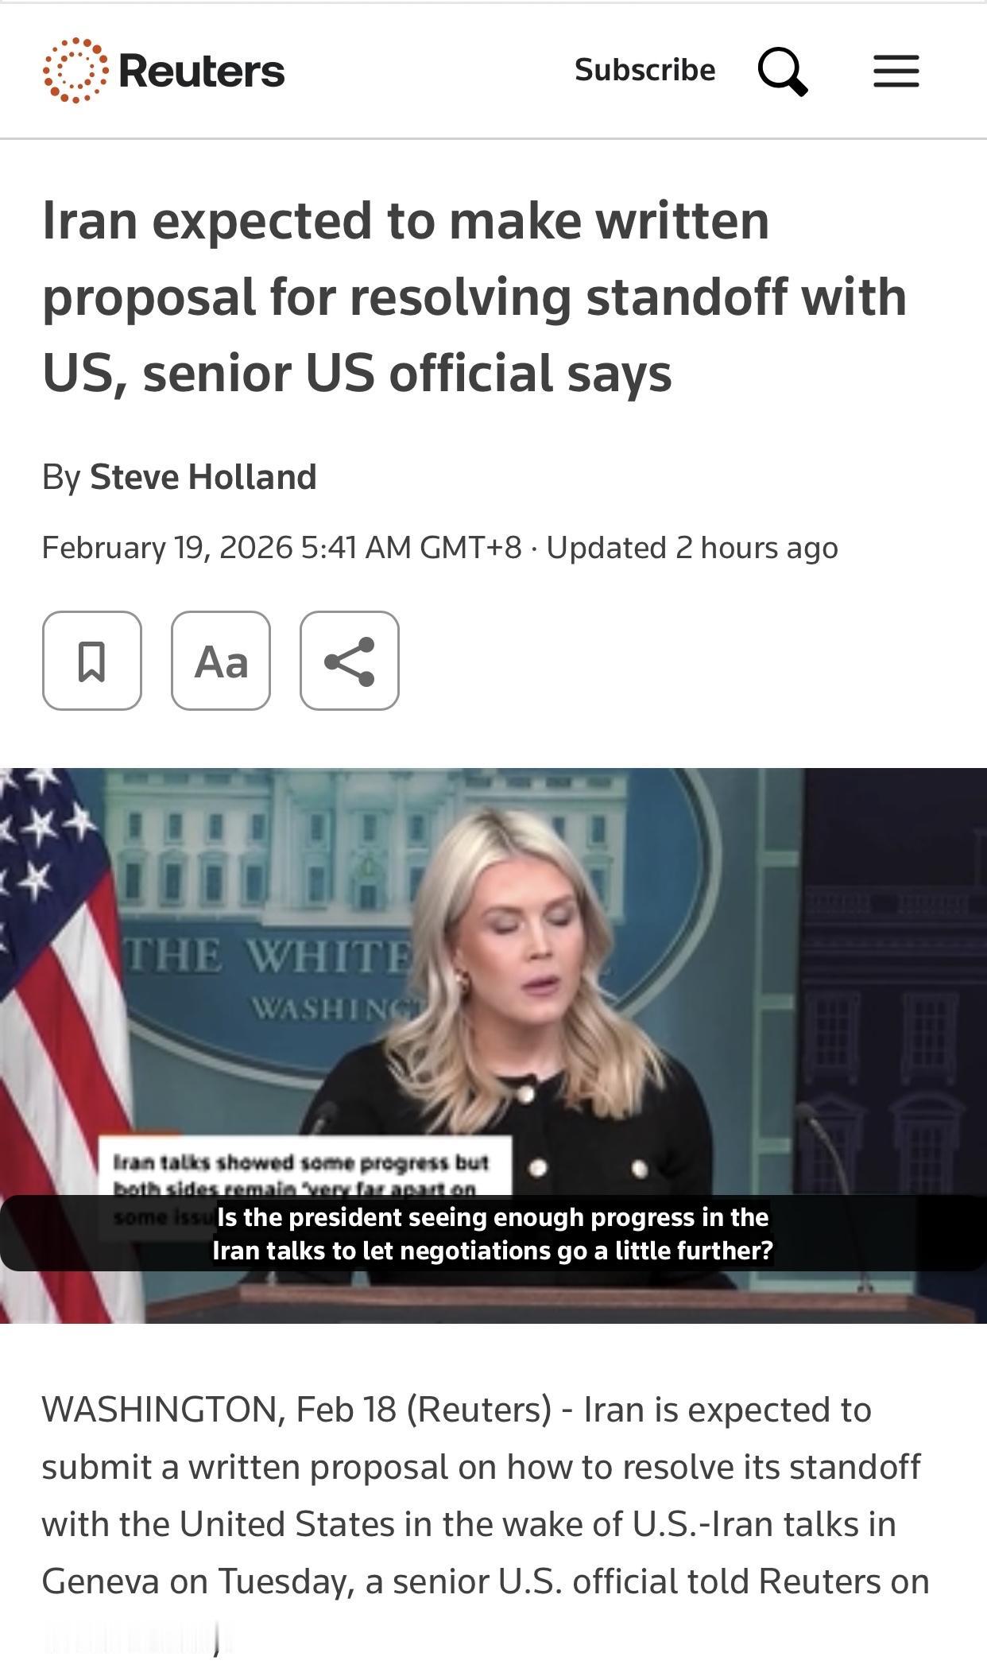Click the text mentioning Geneva on Tuesday

pyautogui.click(x=198, y=1581)
